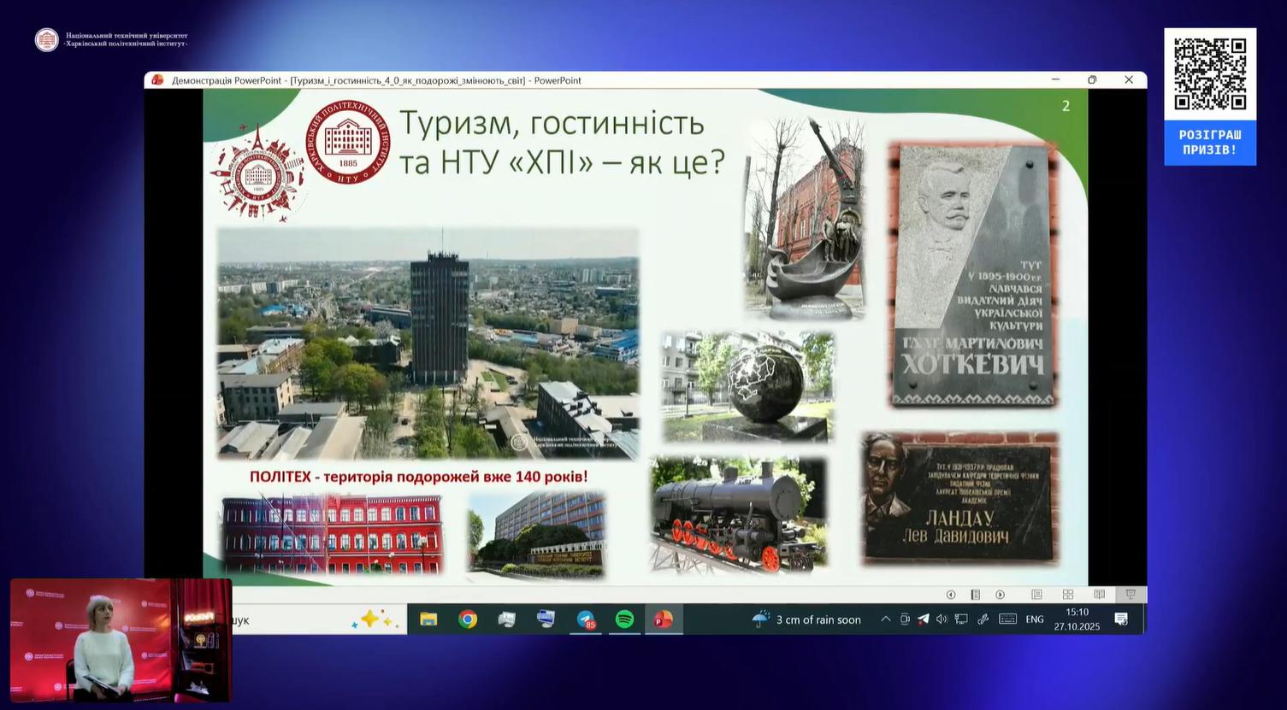Open Google Chrome from the taskbar
The image size is (1287, 710).
click(468, 619)
